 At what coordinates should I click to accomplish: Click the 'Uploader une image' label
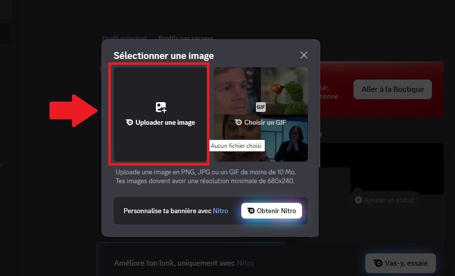pos(165,123)
